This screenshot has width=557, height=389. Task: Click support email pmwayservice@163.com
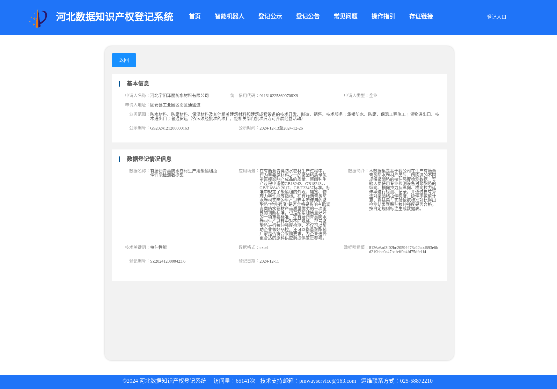click(328, 381)
